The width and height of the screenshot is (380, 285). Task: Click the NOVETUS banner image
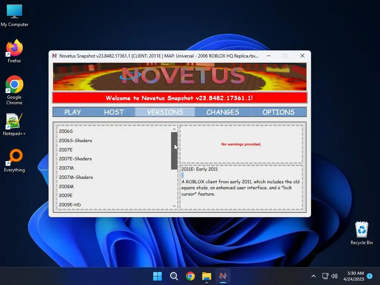tap(180, 76)
